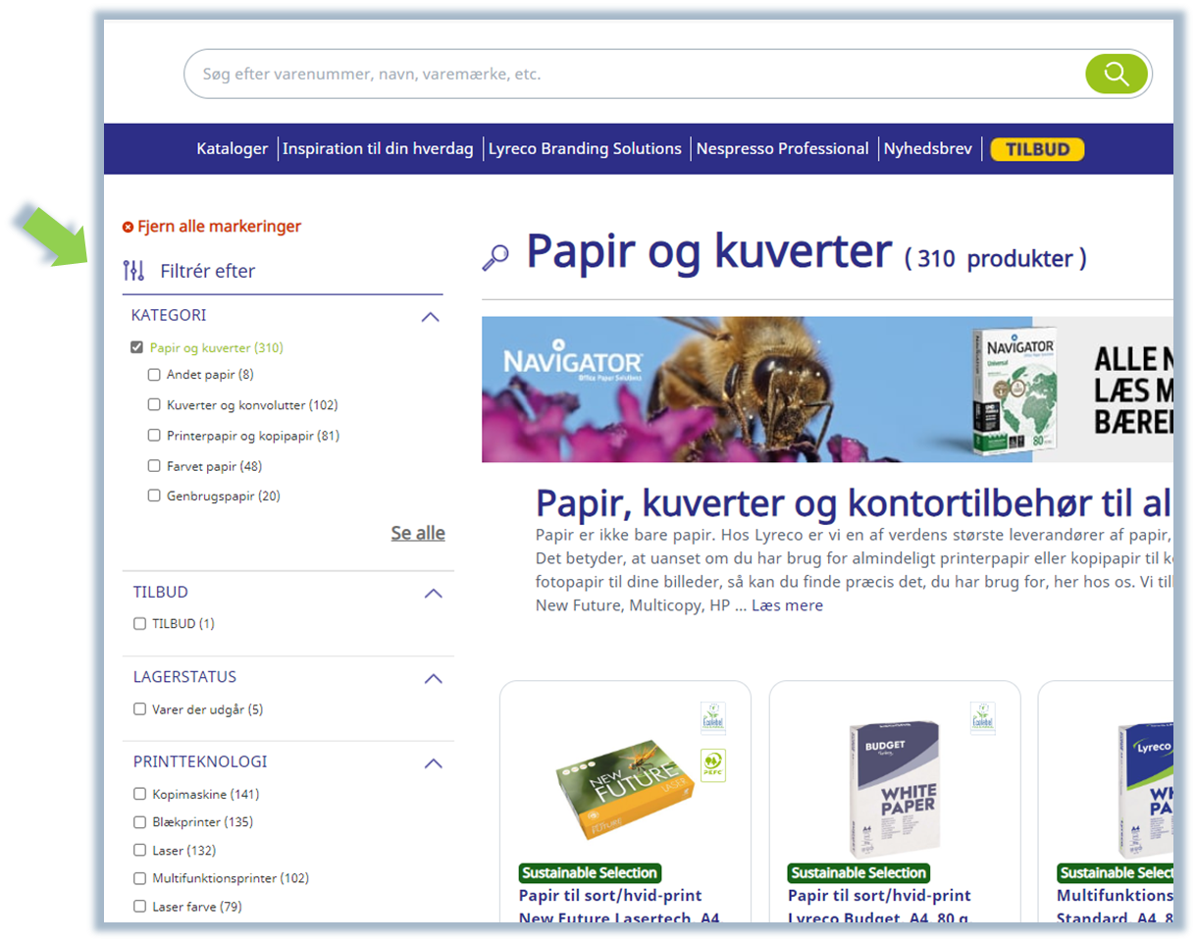Open the Kataloger menu item
The width and height of the screenshot is (1196, 942).
tap(232, 149)
